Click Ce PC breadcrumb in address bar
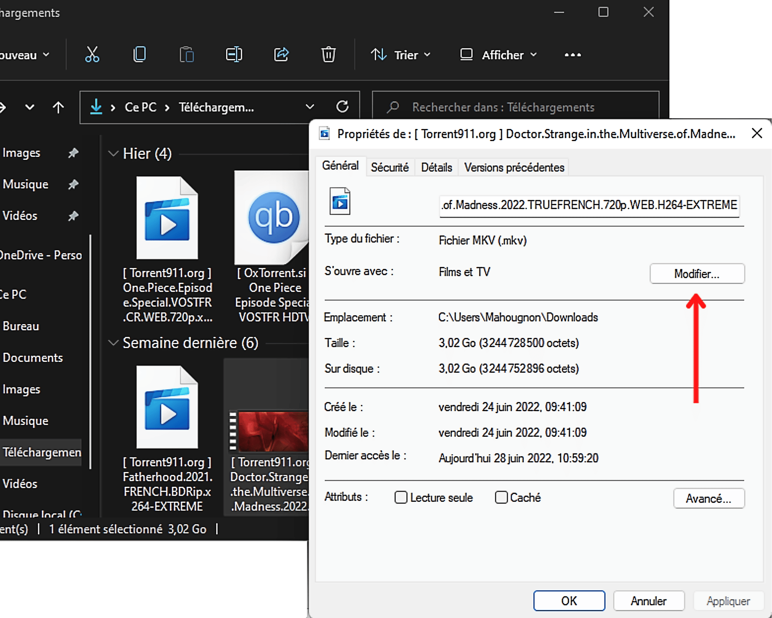Image resolution: width=772 pixels, height=618 pixels. 141,107
